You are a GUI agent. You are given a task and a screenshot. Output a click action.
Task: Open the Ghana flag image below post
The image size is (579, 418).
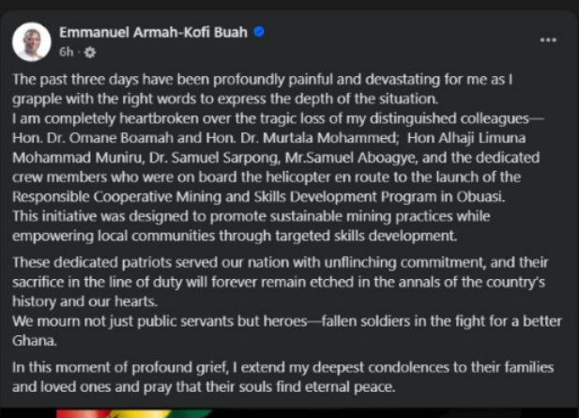(135, 413)
